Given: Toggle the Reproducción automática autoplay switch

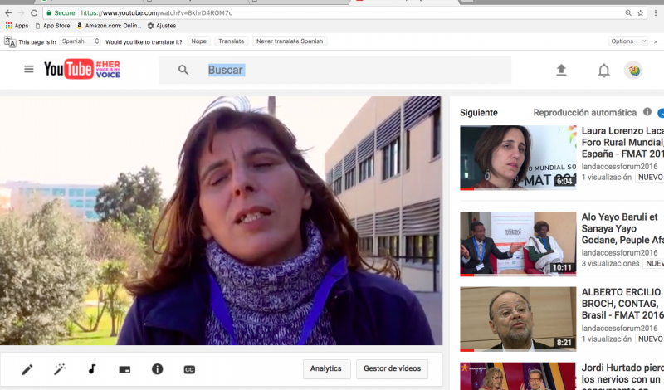Looking at the screenshot, I should [661, 113].
